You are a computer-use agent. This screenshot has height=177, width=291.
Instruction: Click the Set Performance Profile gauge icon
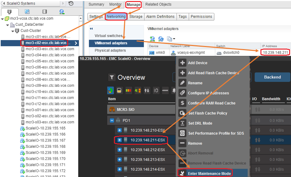[x=182, y=133]
